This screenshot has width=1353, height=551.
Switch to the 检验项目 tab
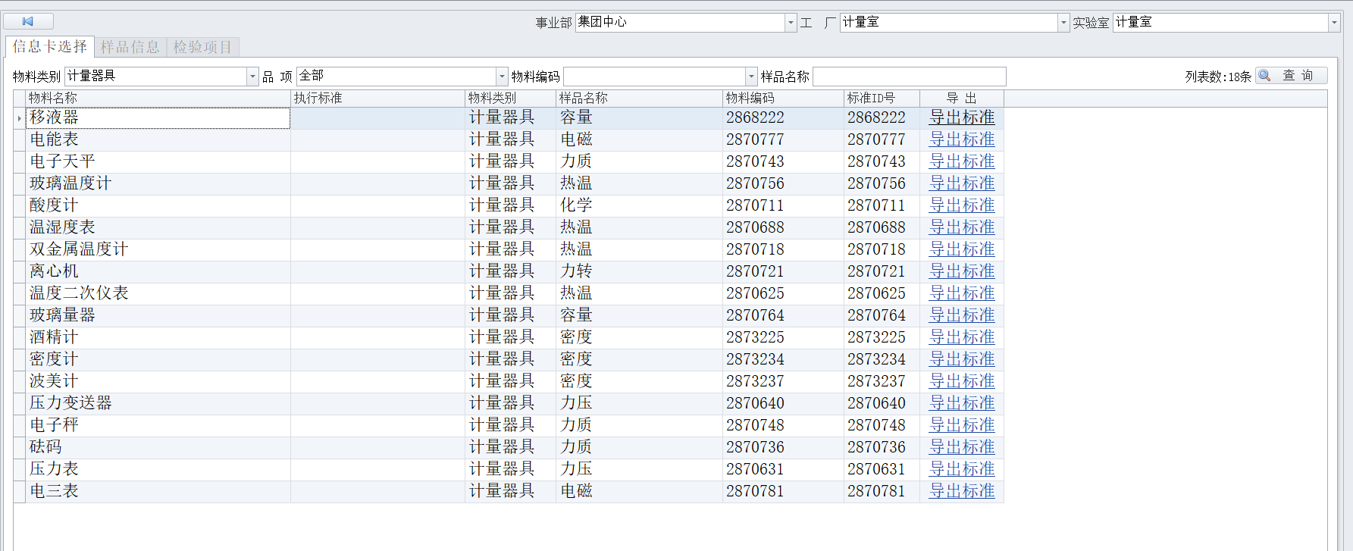[x=202, y=47]
